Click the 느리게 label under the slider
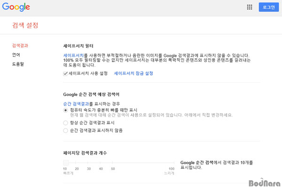Image resolution: width=282 pixels, height=188 pixels. tap(169, 173)
